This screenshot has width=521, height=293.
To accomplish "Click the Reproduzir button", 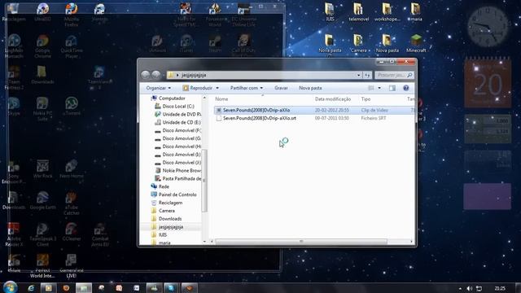I will tap(198, 88).
